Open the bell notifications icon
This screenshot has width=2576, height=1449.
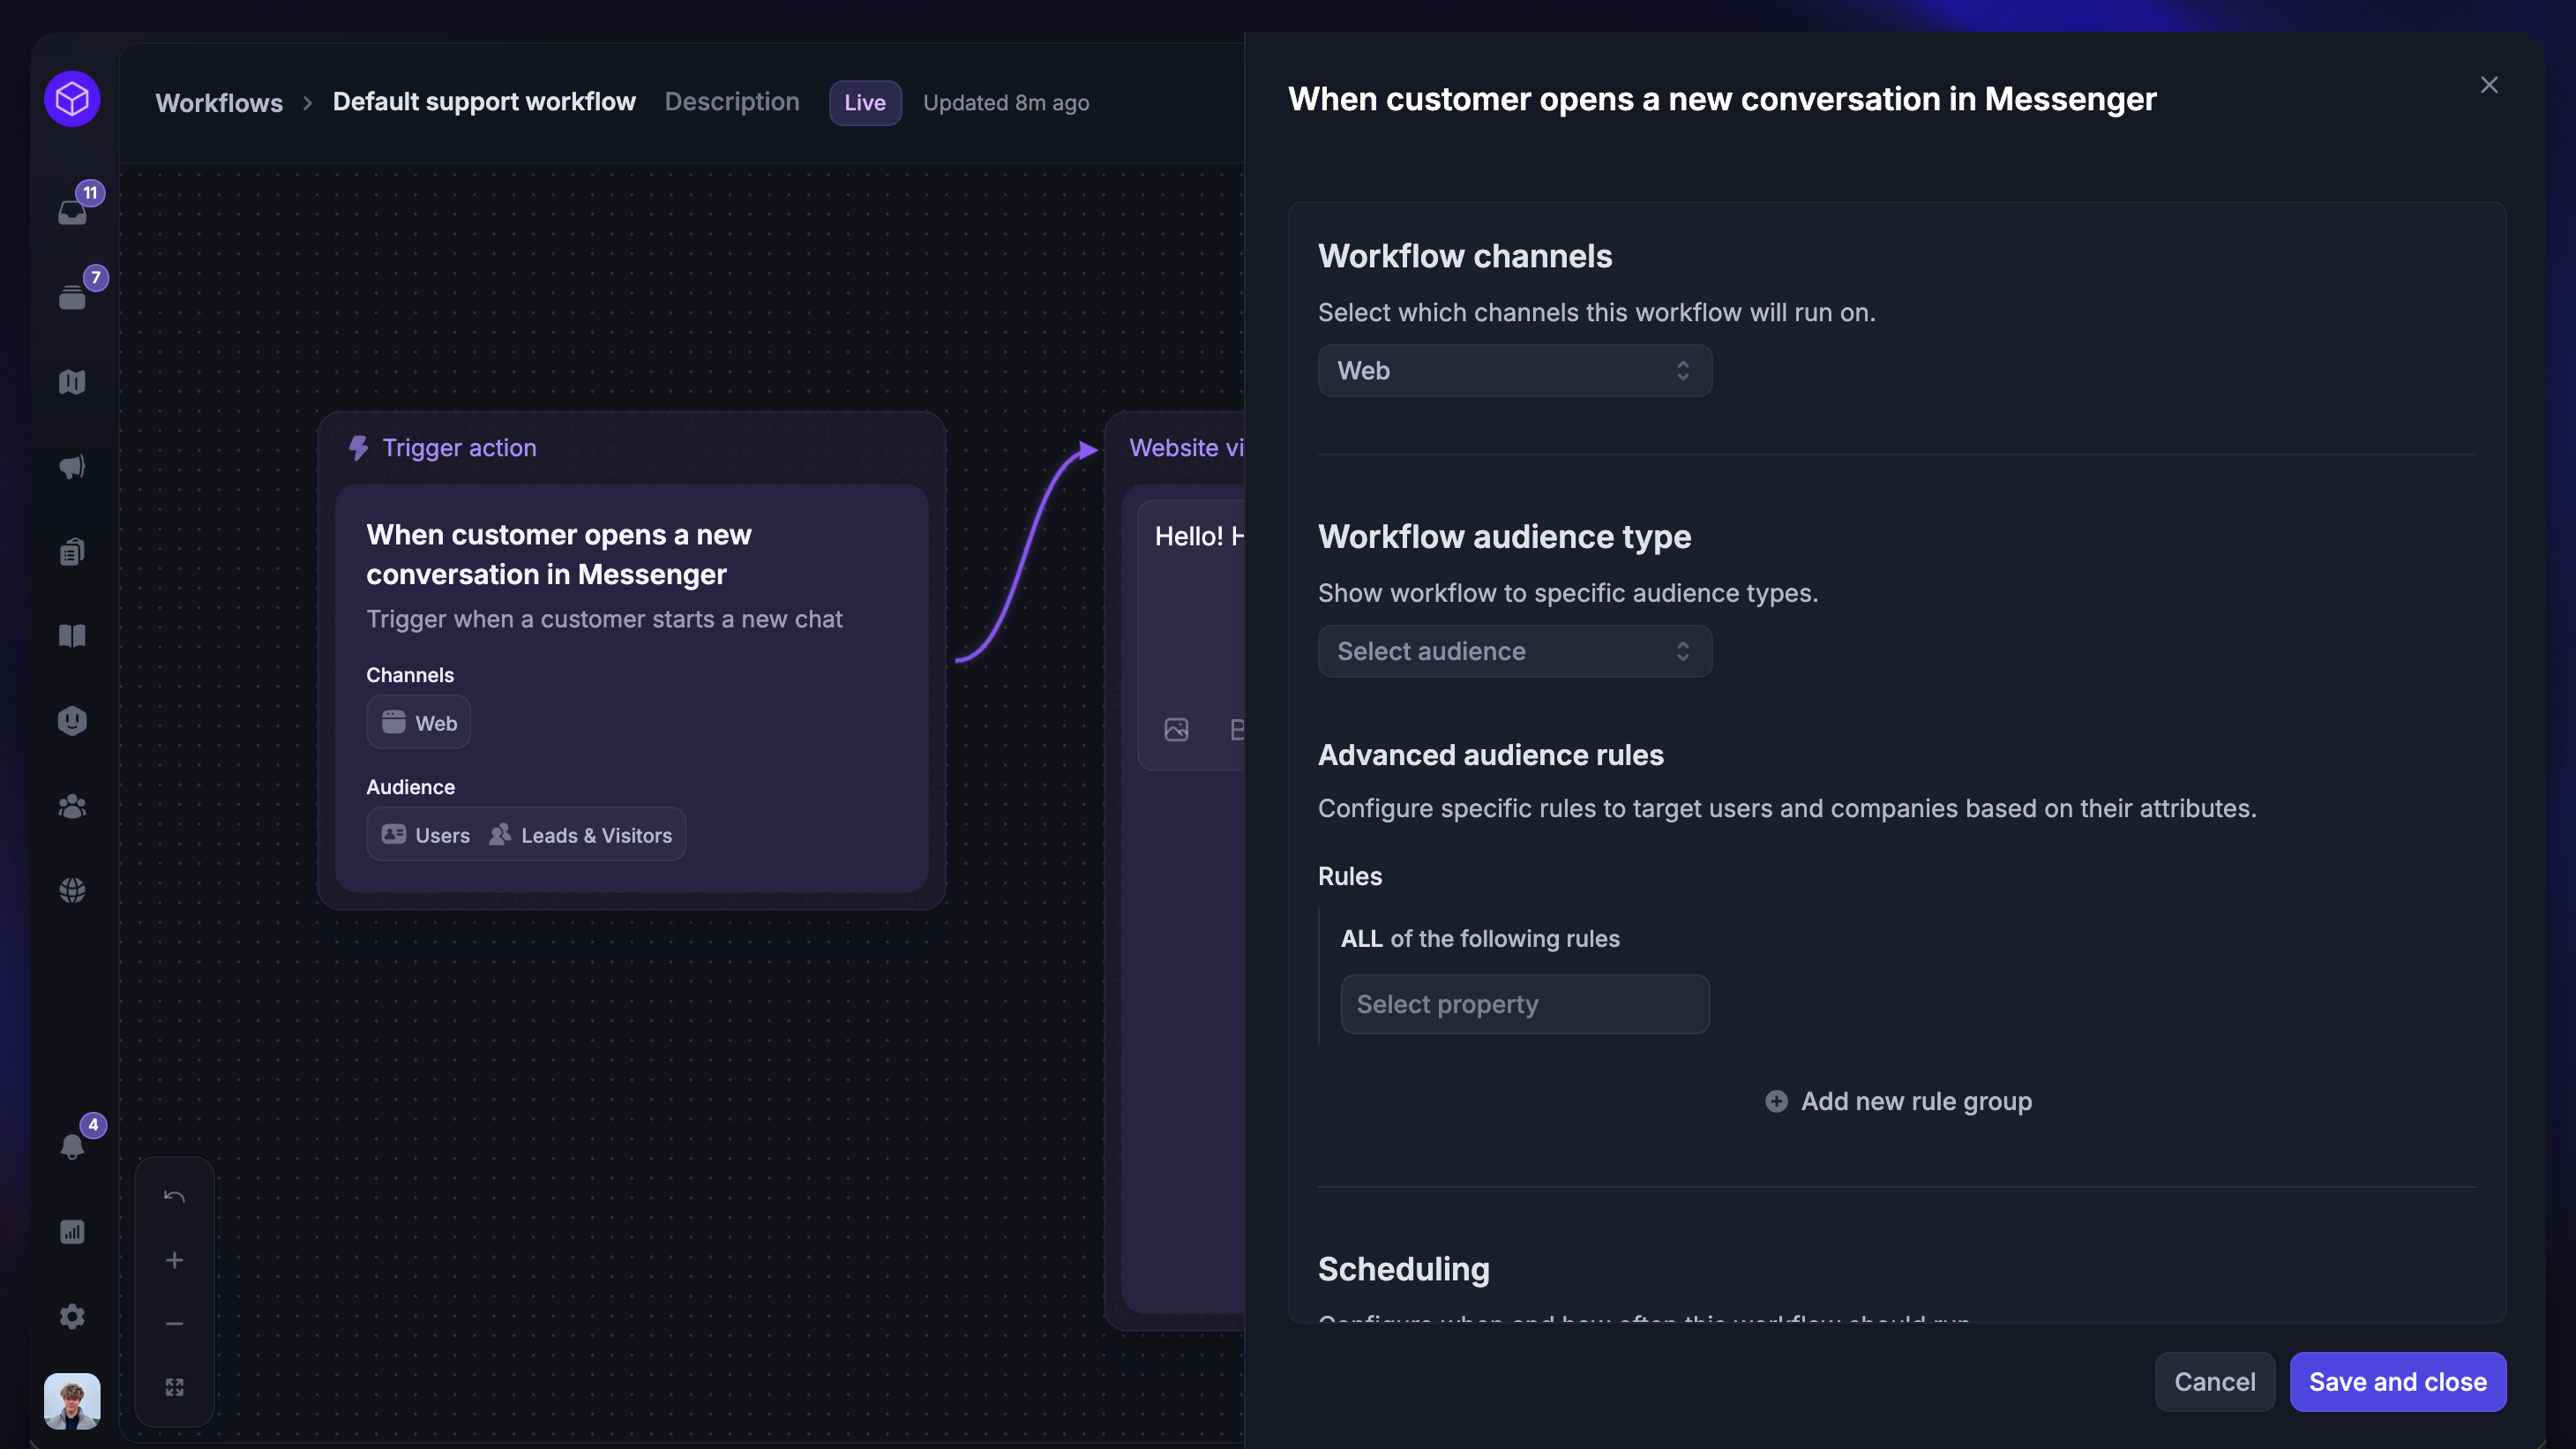pyautogui.click(x=72, y=1146)
